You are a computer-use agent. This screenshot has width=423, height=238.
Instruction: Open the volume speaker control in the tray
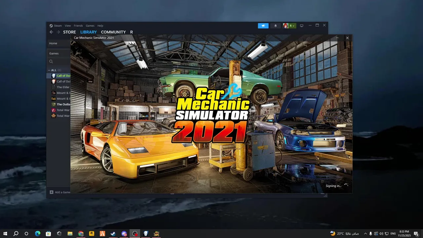tap(381, 233)
